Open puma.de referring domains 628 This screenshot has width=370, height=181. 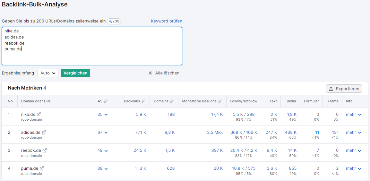coord(171,168)
